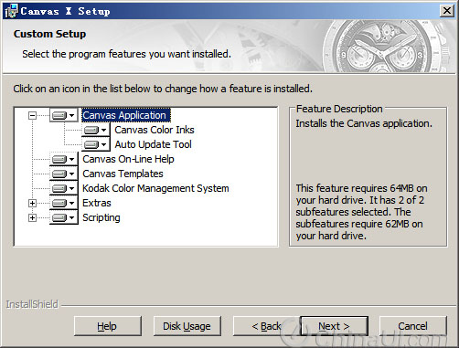Open the Auto Update Tool feature dropdown
The image size is (459, 348).
pos(95,144)
